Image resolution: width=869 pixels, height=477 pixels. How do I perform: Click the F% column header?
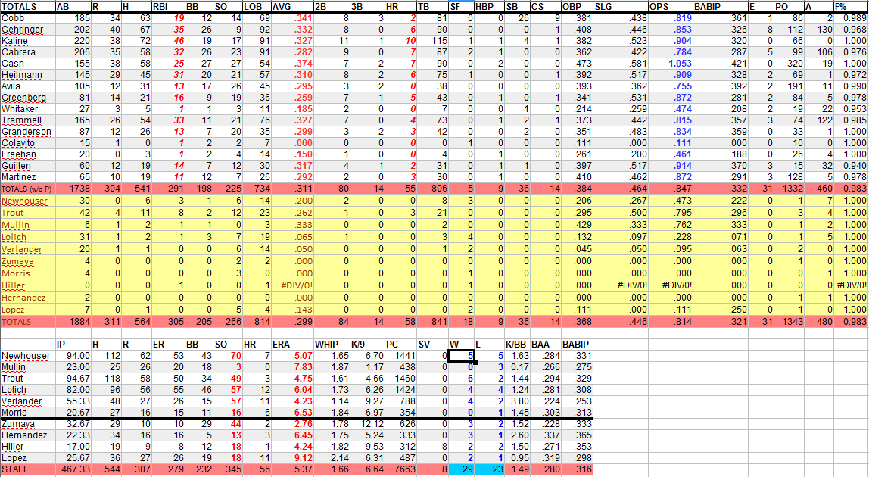851,7
